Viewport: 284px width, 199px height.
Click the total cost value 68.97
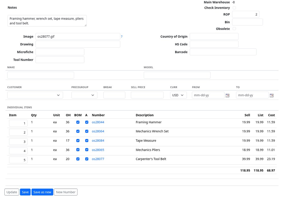point(271,170)
